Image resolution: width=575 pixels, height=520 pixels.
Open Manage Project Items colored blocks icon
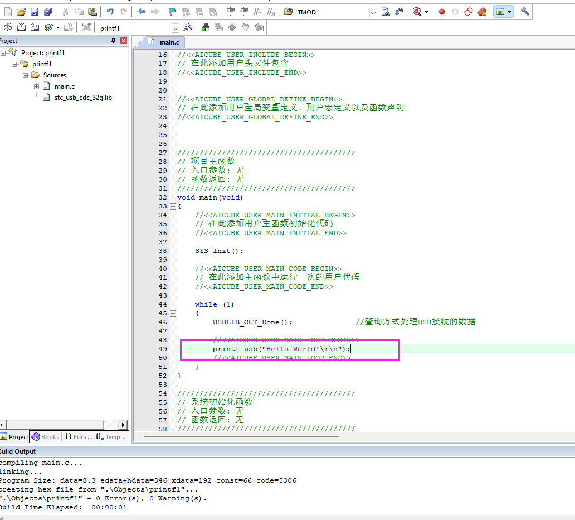206,27
